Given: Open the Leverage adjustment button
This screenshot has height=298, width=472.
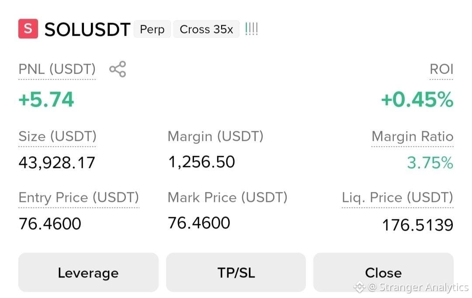Looking at the screenshot, I should [x=88, y=272].
